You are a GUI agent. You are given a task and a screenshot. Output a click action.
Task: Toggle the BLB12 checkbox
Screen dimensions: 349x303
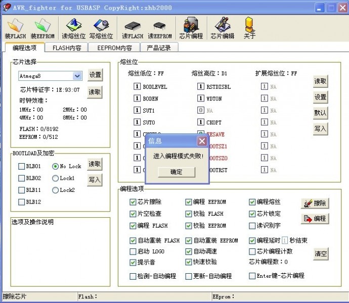click(x=22, y=202)
